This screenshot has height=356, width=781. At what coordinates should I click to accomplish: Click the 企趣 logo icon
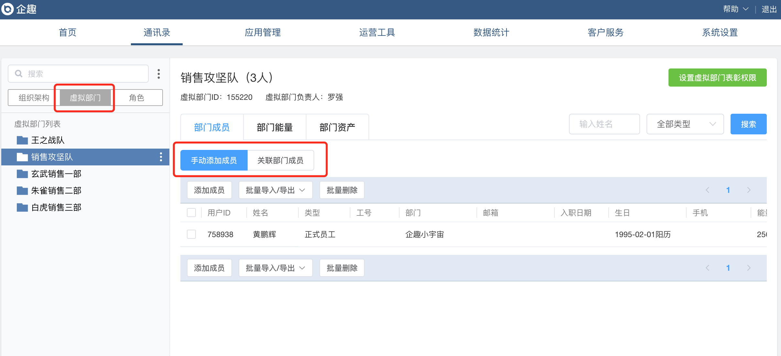coord(8,9)
